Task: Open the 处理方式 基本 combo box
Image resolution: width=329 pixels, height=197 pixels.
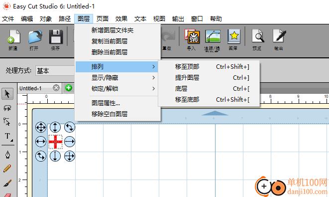Action: 55,71
